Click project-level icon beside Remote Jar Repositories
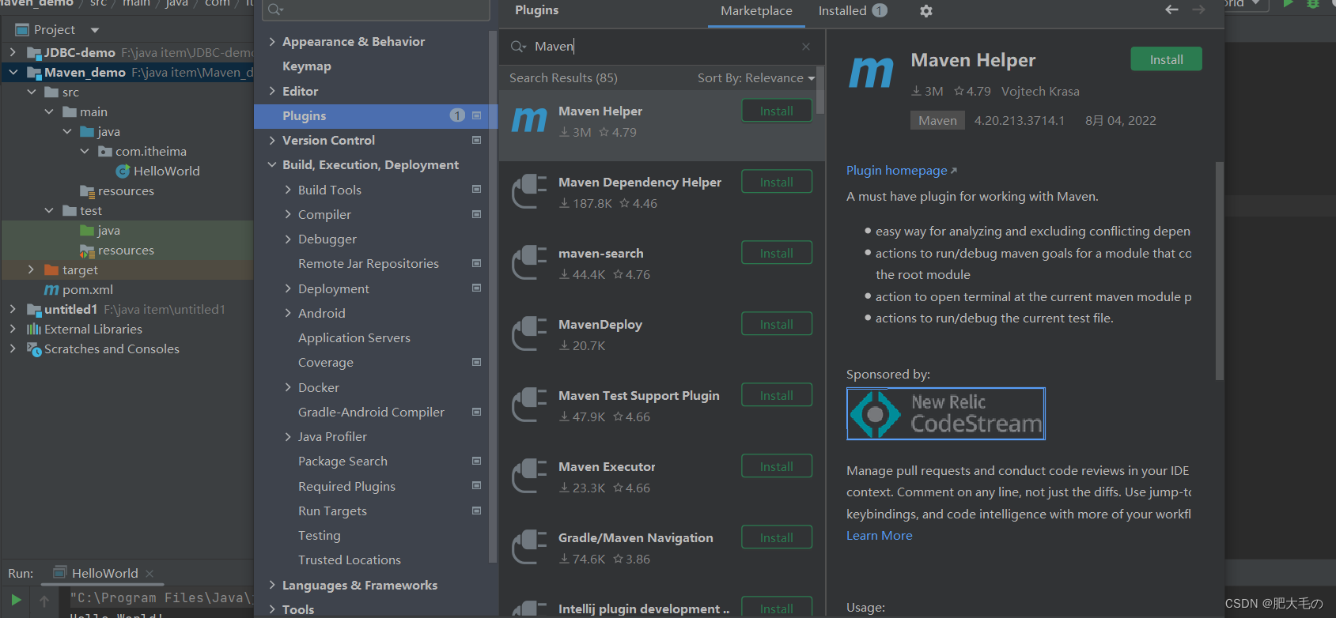1336x618 pixels. tap(476, 263)
